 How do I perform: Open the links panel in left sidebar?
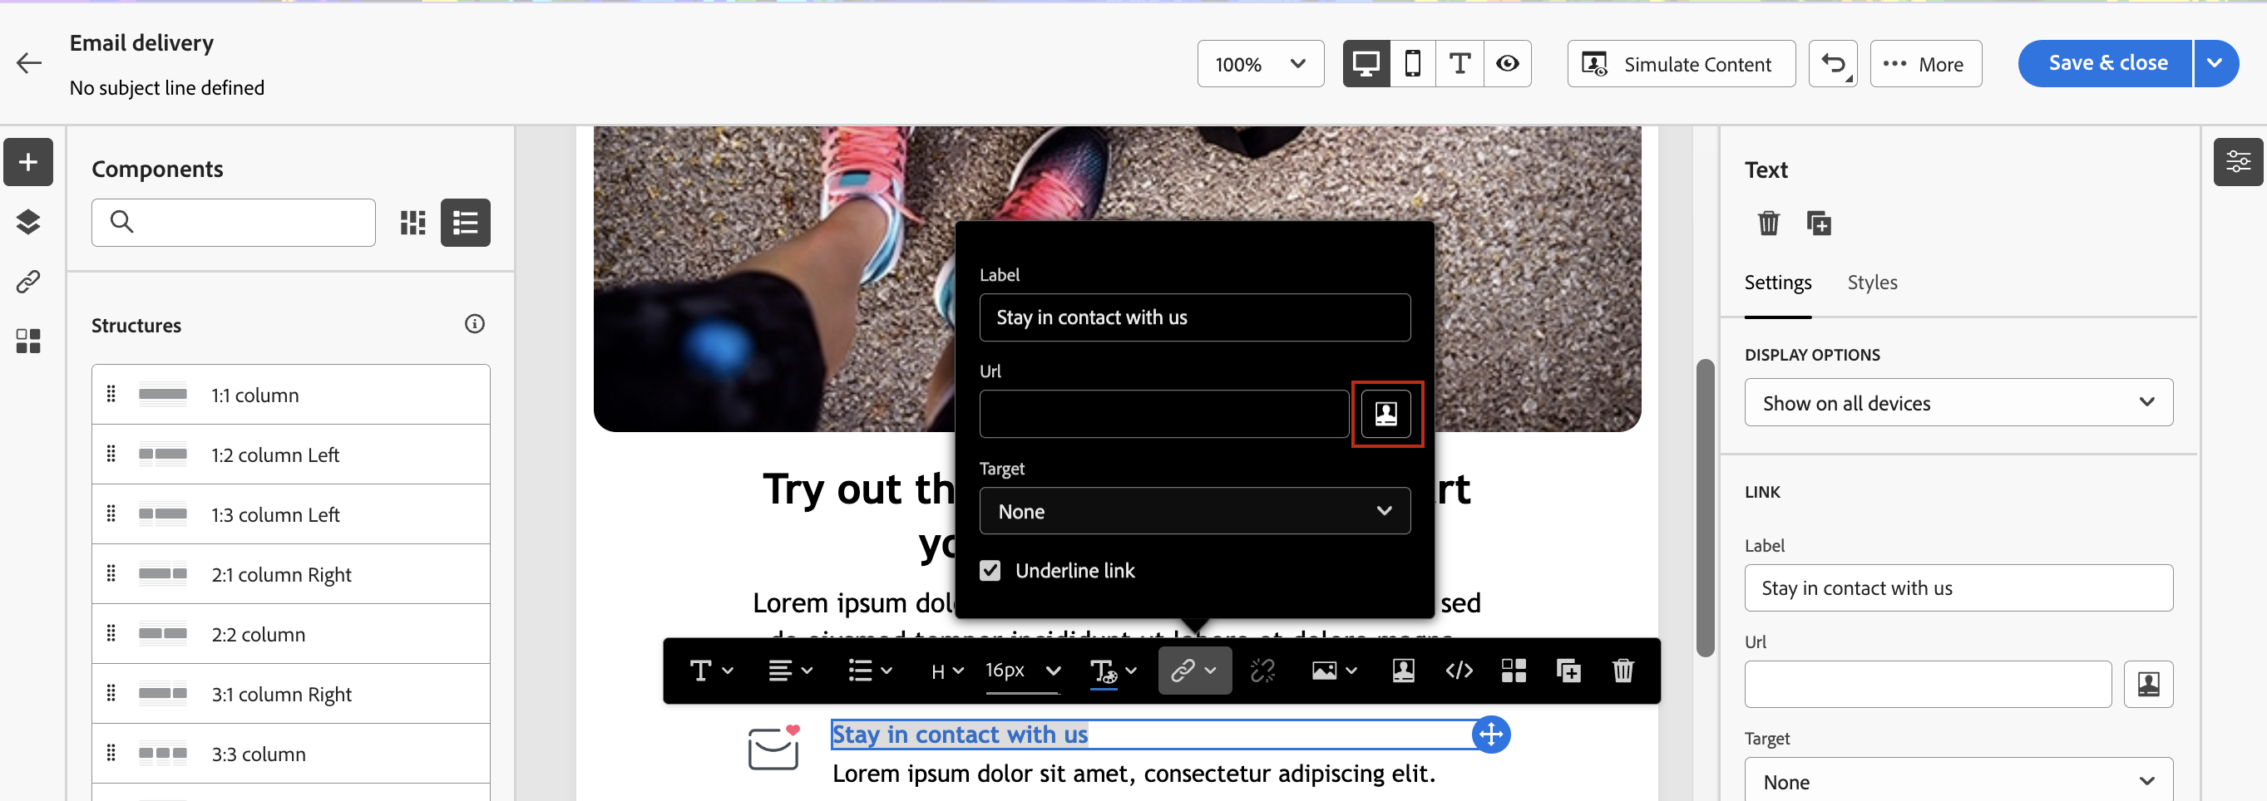point(28,282)
